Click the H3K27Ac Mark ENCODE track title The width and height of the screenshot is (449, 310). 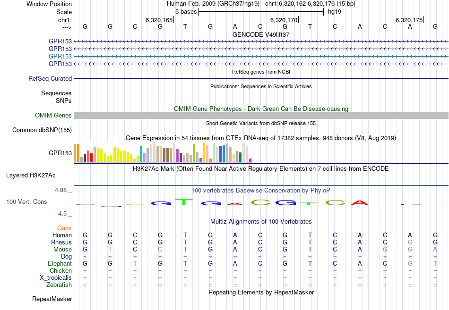pos(261,169)
